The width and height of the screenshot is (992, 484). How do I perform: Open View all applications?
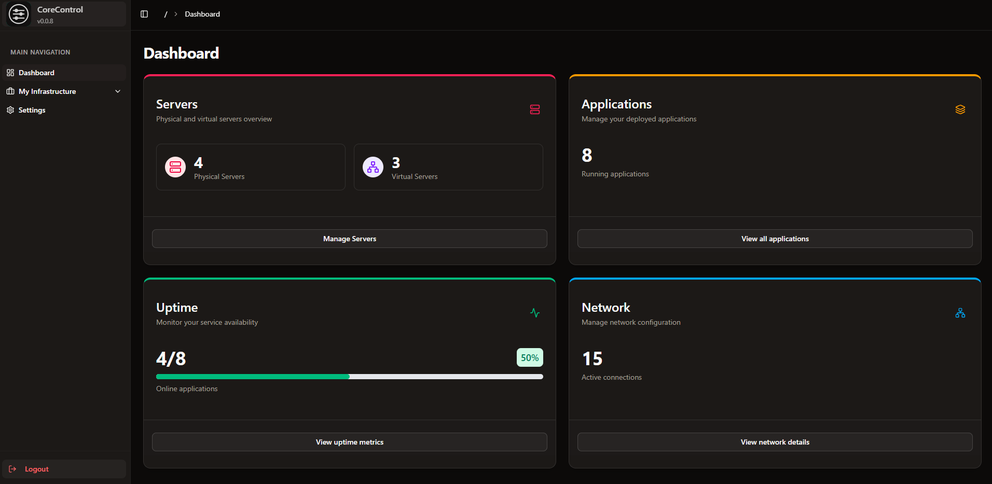[x=775, y=239]
